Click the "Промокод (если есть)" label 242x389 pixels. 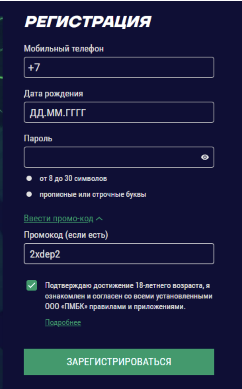point(66,235)
